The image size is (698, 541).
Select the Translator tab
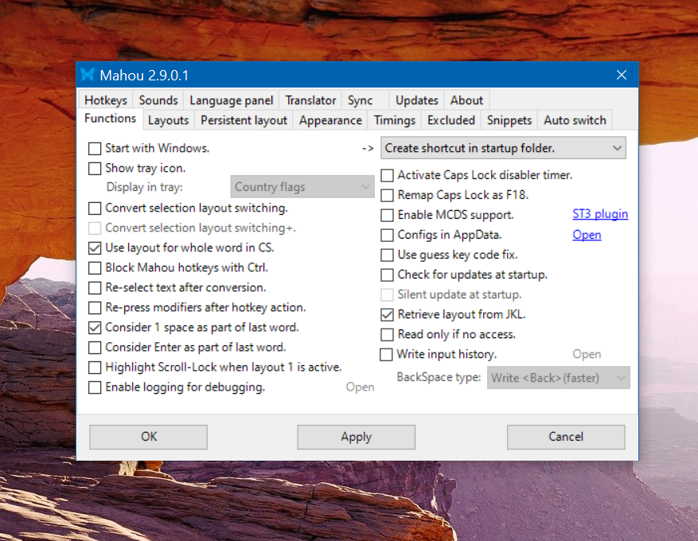click(310, 100)
